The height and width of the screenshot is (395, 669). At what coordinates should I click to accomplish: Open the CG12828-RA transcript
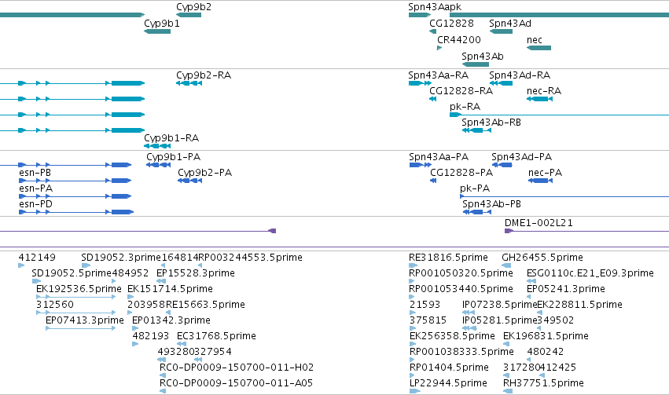(x=432, y=99)
